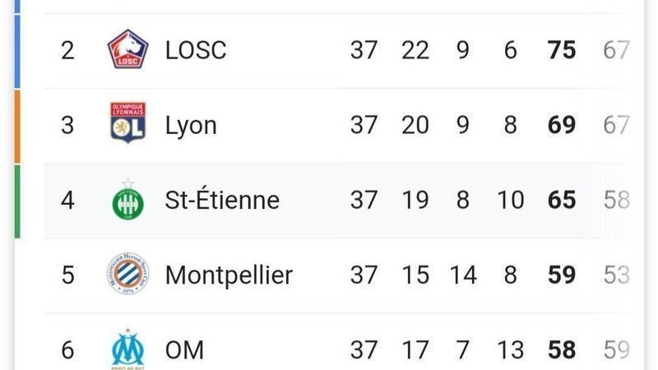
Task: Click the LOSC club crest icon
Action: click(x=127, y=50)
